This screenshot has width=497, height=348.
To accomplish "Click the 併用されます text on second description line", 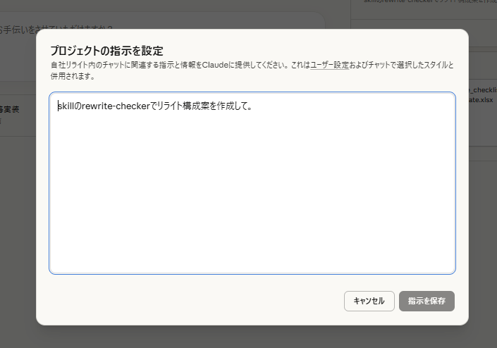I will point(73,75).
